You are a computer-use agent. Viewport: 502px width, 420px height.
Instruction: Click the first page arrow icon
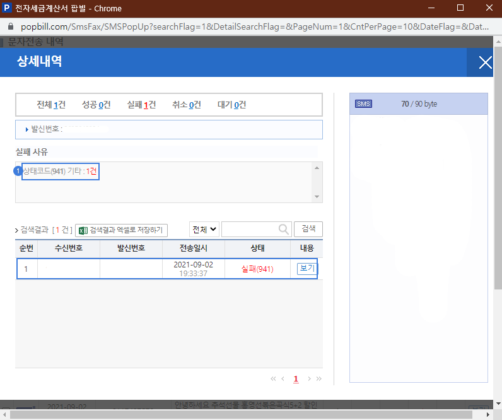tap(273, 378)
